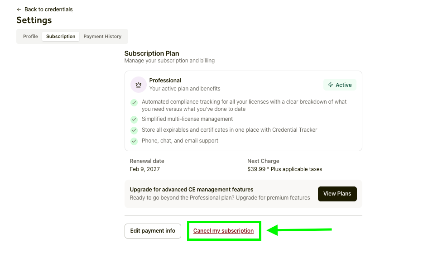The image size is (428, 253).
Task: Click checkmark beside Credential Tracker storage feature
Action: click(134, 130)
